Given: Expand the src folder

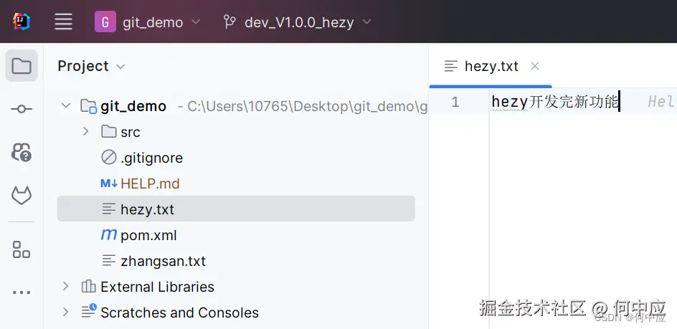Looking at the screenshot, I should pyautogui.click(x=85, y=132).
